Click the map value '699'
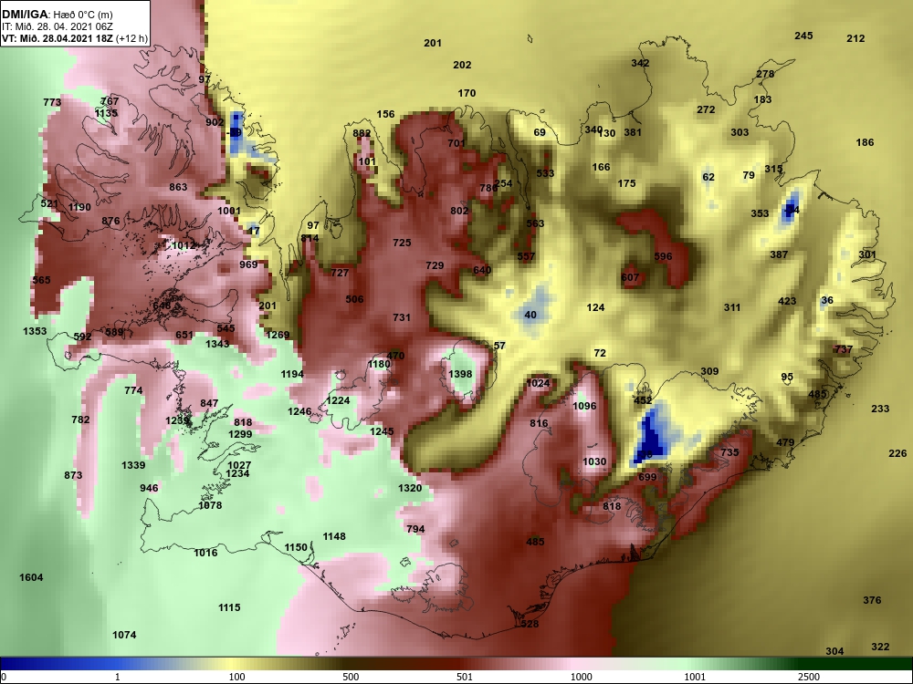This screenshot has height=684, width=913. click(x=647, y=478)
